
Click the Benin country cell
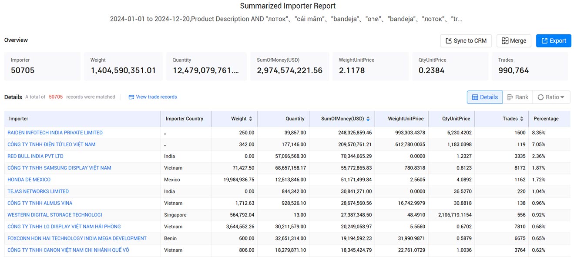171,238
